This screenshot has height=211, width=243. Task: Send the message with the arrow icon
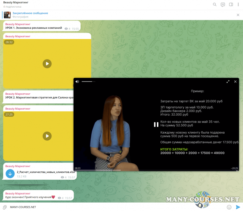pos(238,207)
